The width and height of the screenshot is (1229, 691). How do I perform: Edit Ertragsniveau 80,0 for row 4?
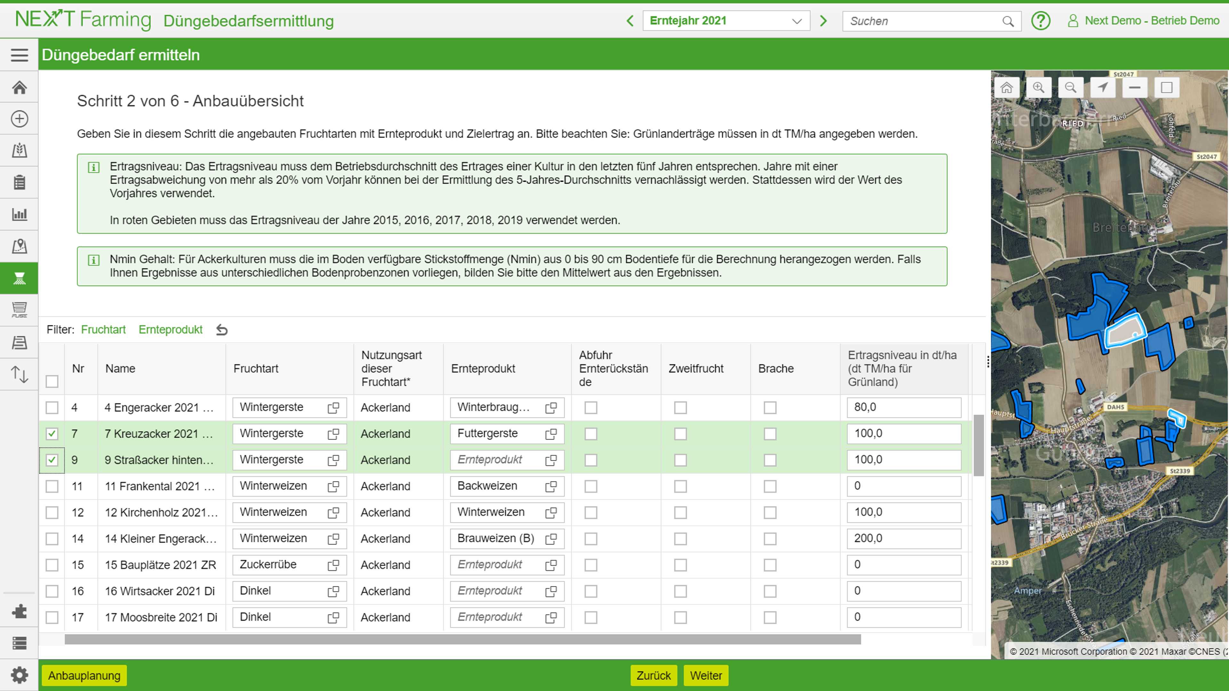[904, 408]
